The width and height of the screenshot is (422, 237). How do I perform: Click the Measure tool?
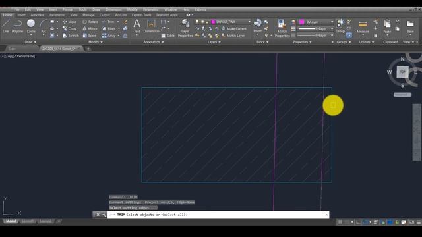click(363, 27)
